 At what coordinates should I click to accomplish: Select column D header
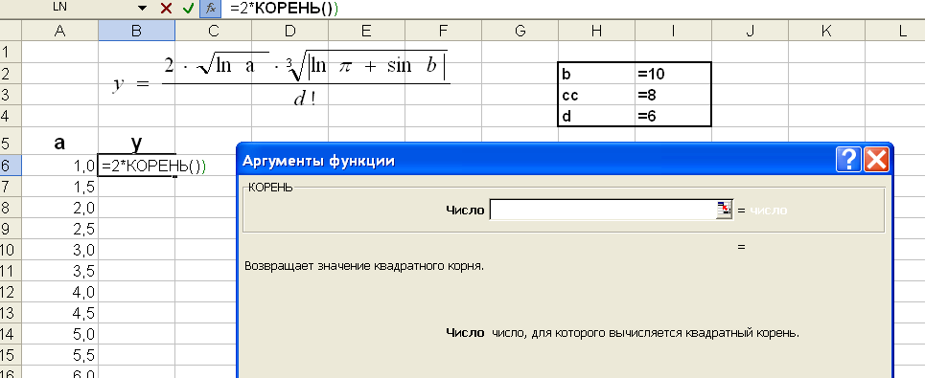coord(290,32)
